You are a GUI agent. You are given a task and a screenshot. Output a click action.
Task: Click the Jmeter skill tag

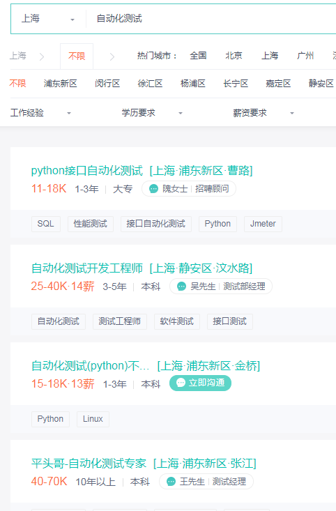click(263, 224)
